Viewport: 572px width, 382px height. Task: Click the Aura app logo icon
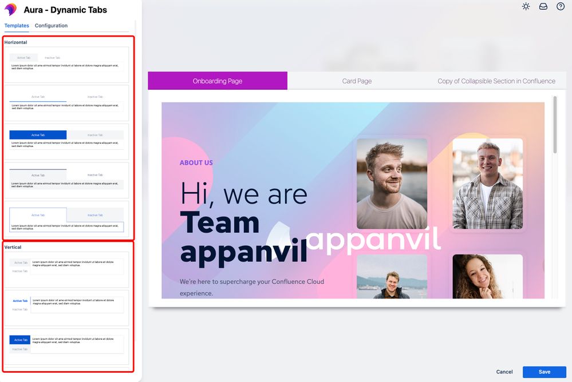pyautogui.click(x=10, y=10)
